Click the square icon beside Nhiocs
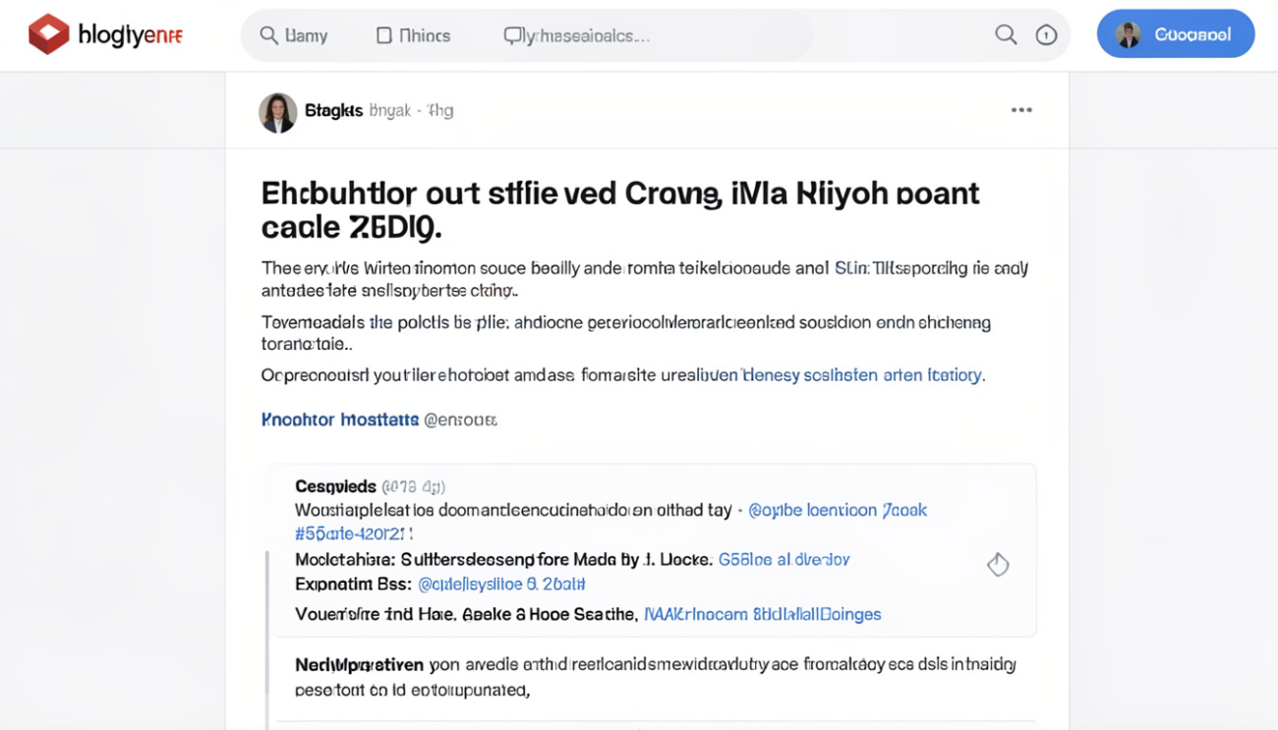 (x=384, y=35)
